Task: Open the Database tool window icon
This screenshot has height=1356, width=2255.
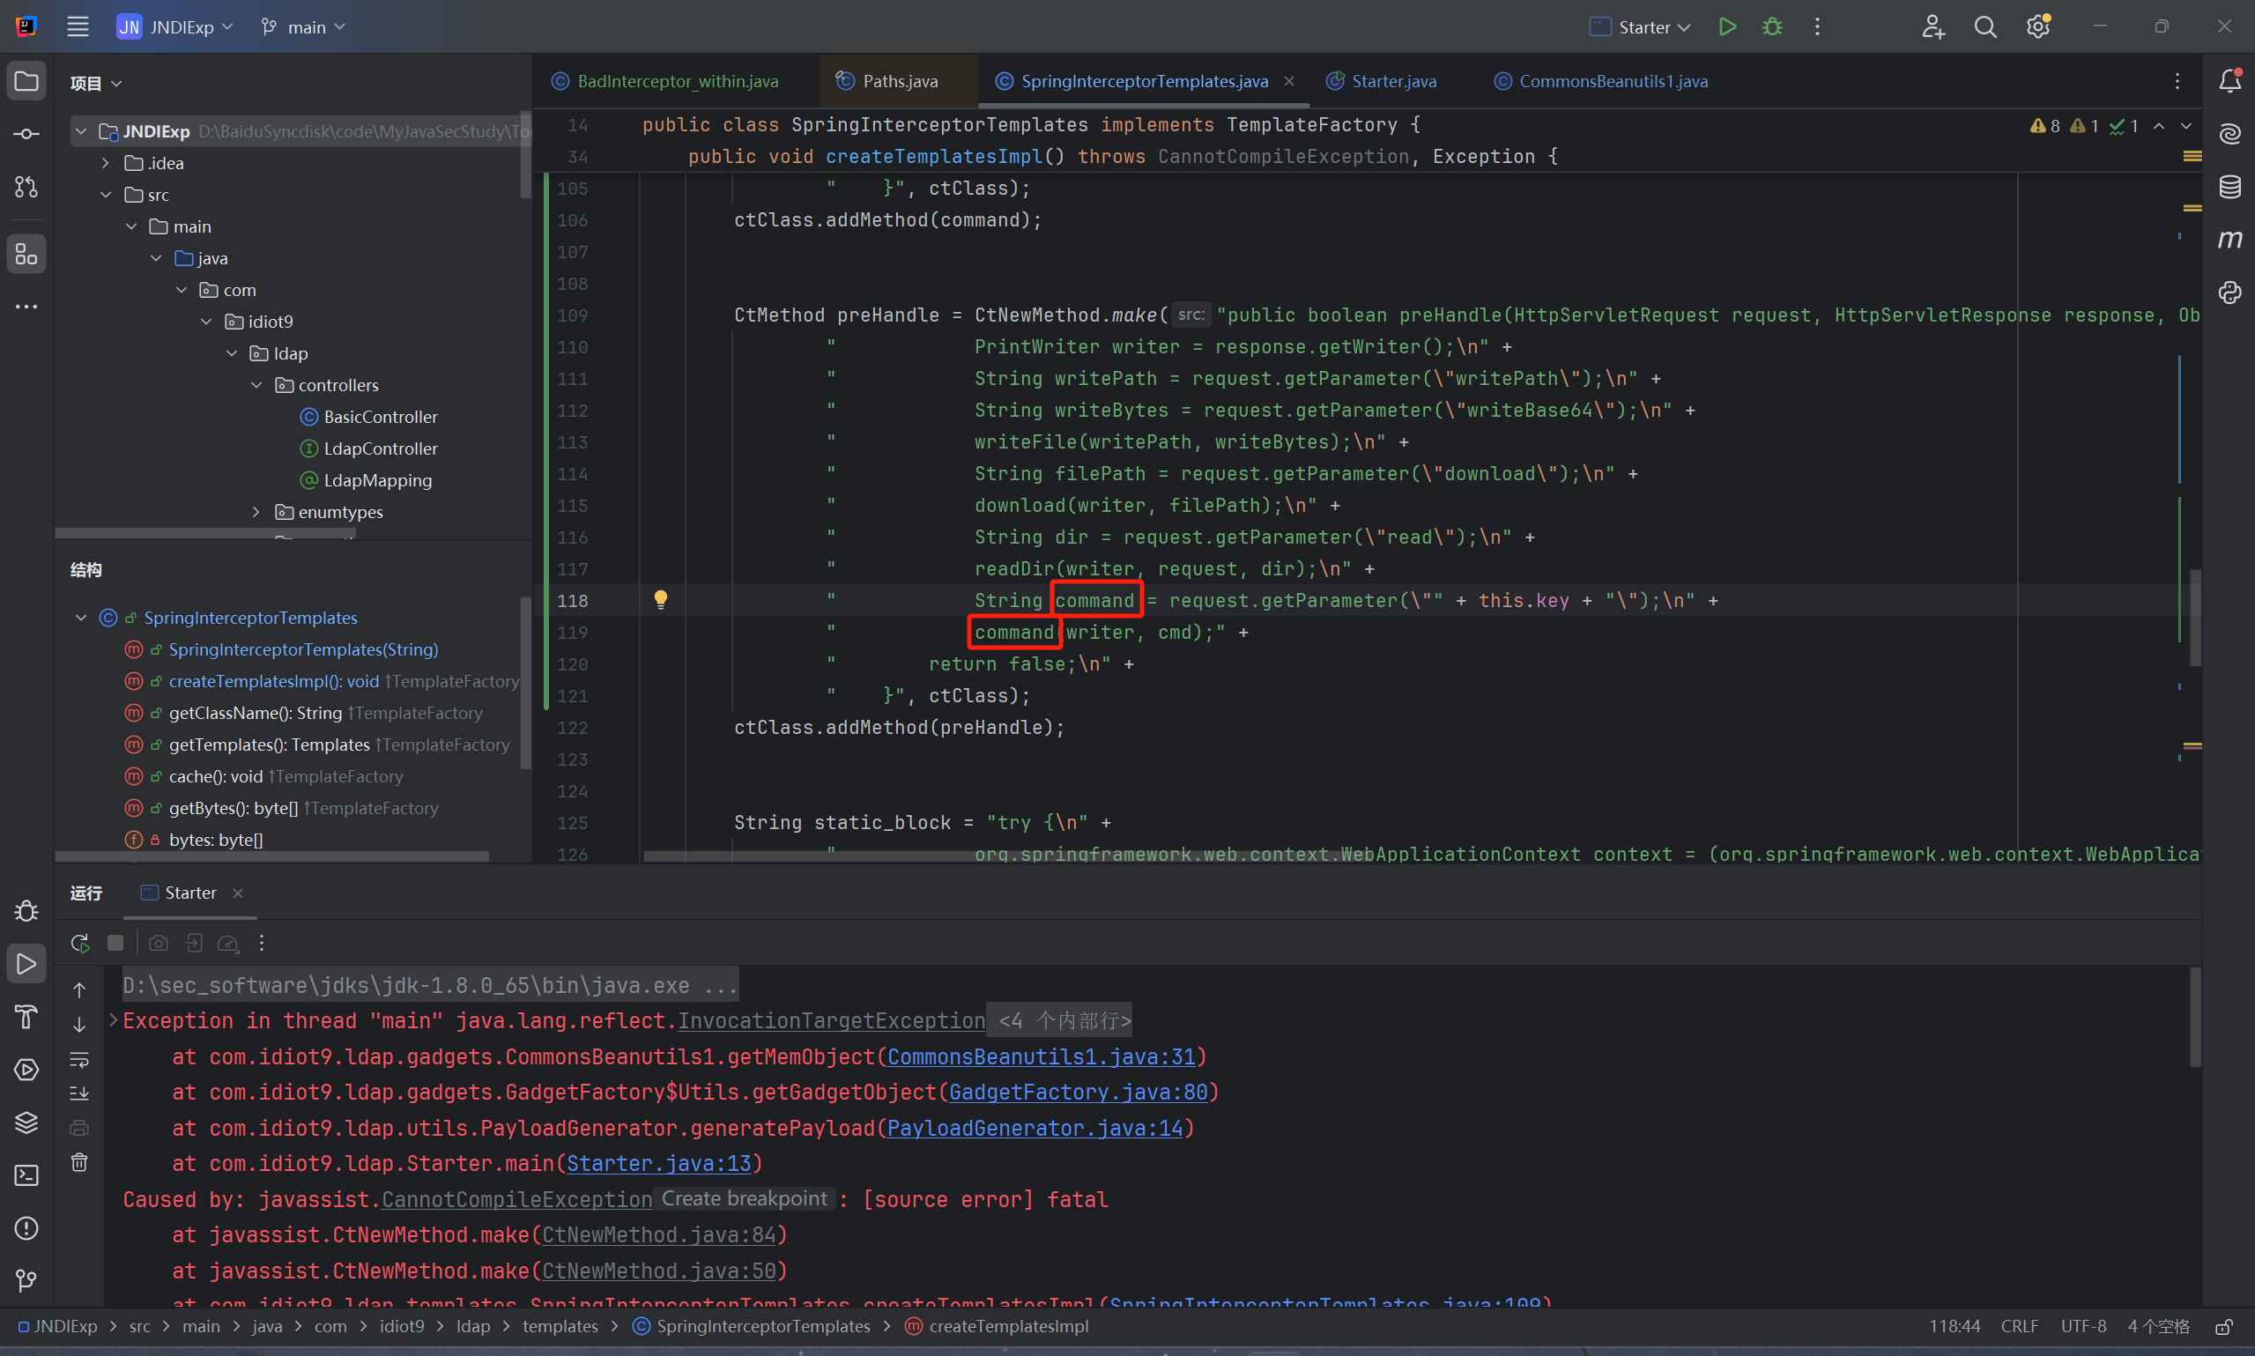Action: [x=2229, y=187]
